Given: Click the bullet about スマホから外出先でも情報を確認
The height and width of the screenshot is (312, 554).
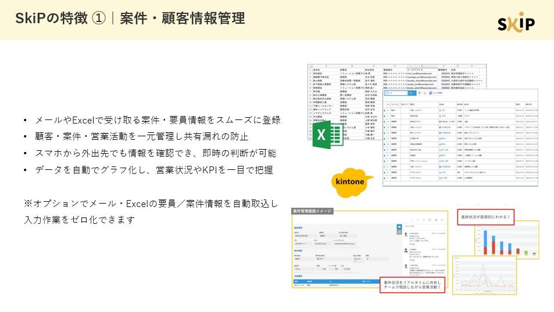Looking at the screenshot, I should point(155,154).
